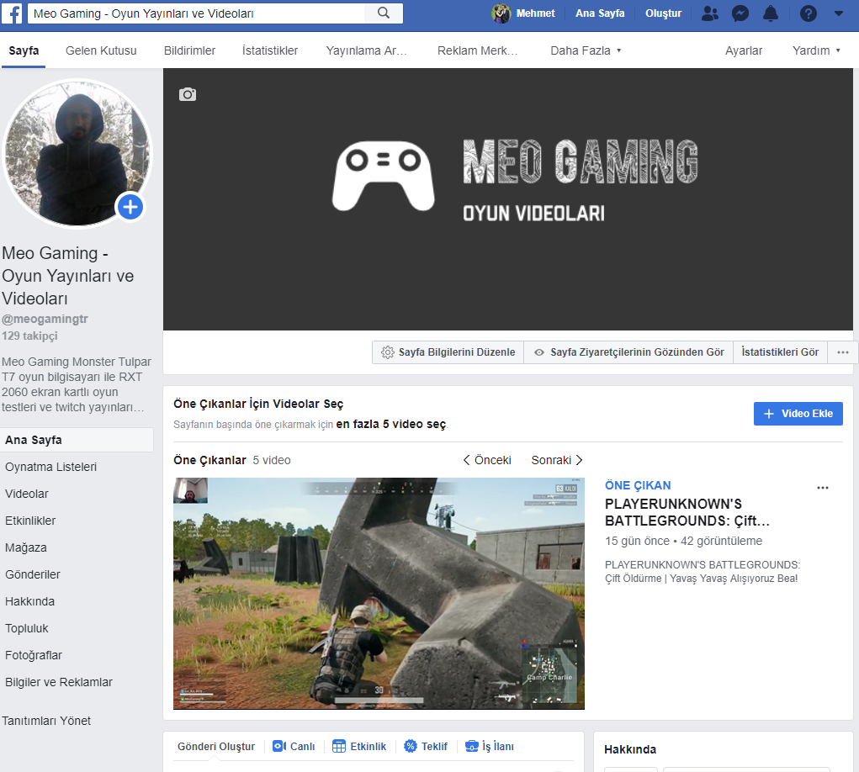This screenshot has height=772, width=859.
Task: Click the cover photo camera icon
Action: (x=188, y=94)
